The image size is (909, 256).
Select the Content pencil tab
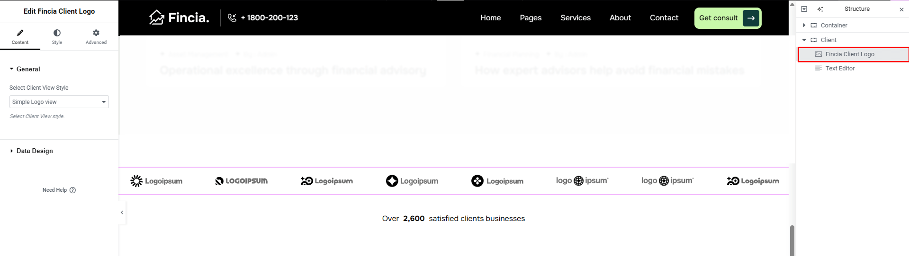click(x=20, y=36)
